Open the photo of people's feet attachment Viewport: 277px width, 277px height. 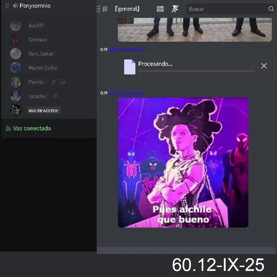tap(195, 30)
